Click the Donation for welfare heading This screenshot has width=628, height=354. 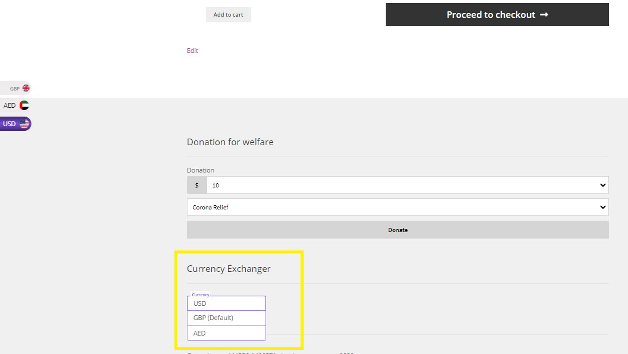[230, 142]
